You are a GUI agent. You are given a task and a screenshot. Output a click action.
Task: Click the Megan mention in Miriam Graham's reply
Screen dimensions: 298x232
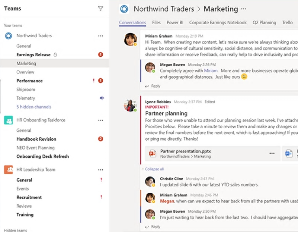point(167,201)
